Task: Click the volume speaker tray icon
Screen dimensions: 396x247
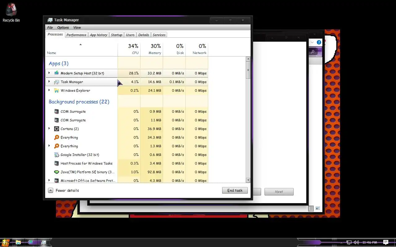Action: point(356,242)
